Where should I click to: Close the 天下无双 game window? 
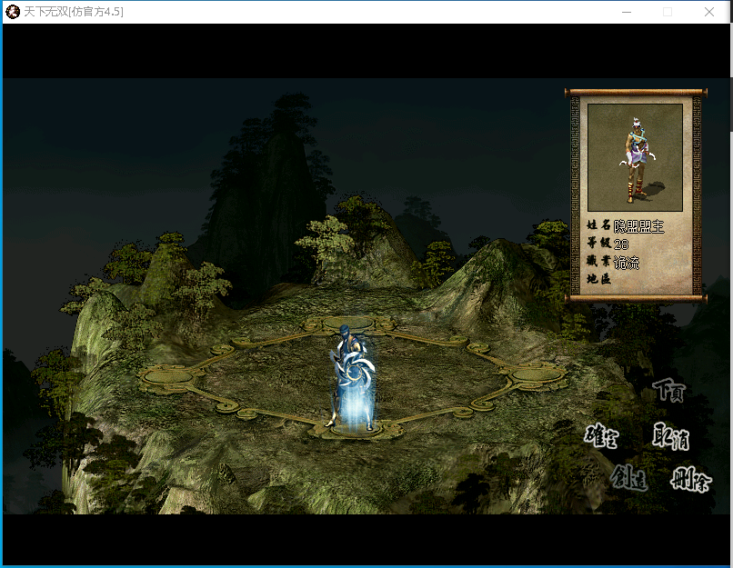[709, 12]
